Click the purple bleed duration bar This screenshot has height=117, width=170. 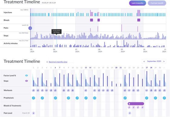(136, 104)
